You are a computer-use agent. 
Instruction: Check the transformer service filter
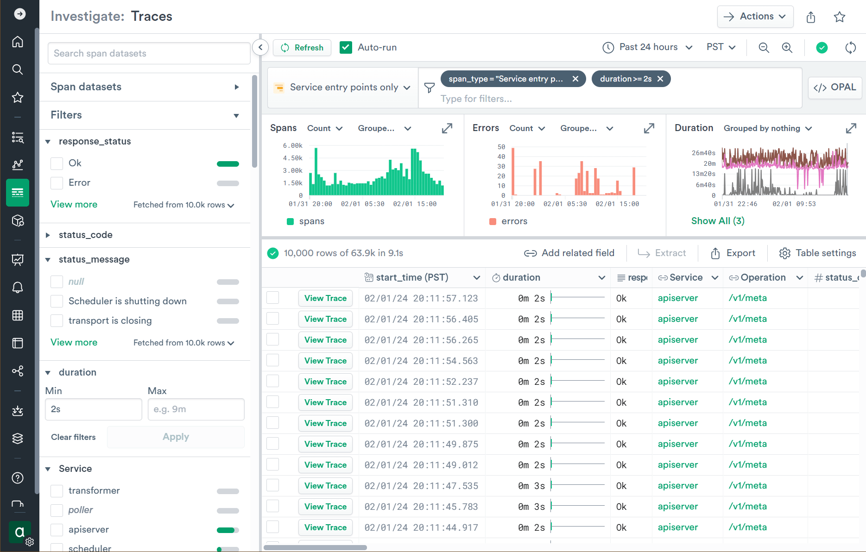click(x=57, y=491)
